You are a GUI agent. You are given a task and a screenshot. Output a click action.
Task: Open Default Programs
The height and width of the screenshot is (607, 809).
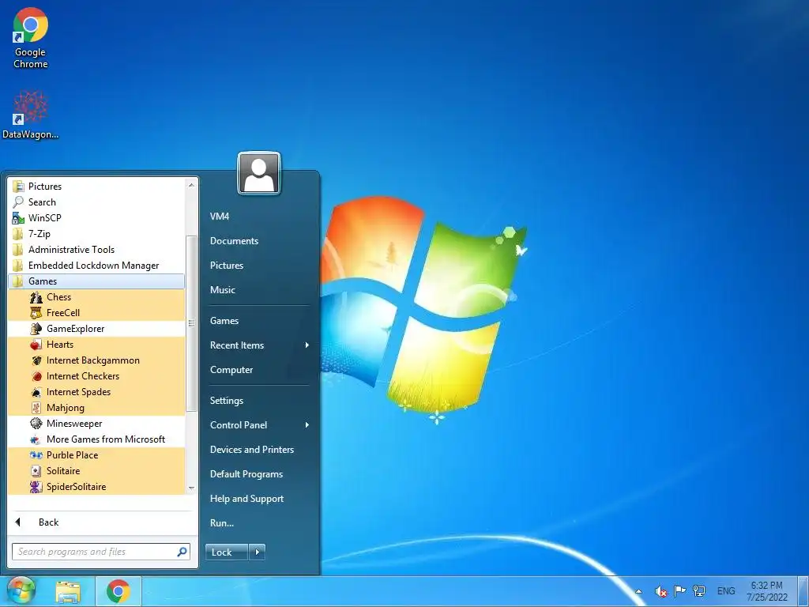coord(246,474)
